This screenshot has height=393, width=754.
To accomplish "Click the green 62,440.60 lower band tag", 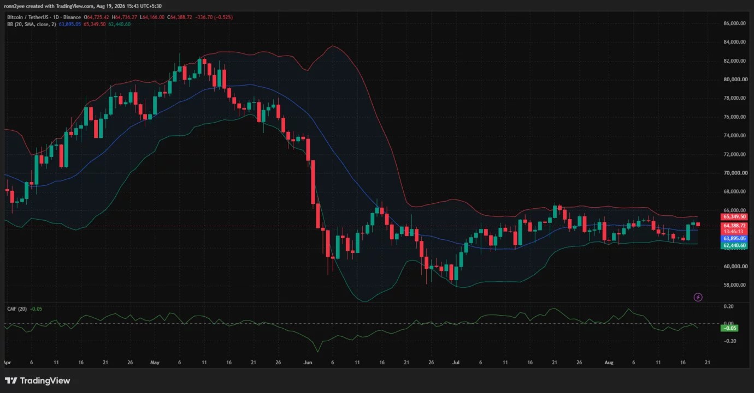I will pos(733,246).
